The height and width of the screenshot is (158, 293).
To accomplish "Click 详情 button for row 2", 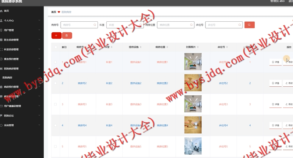I will pos(275,83).
